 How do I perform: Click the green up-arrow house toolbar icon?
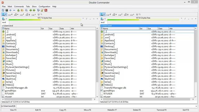[18, 10]
